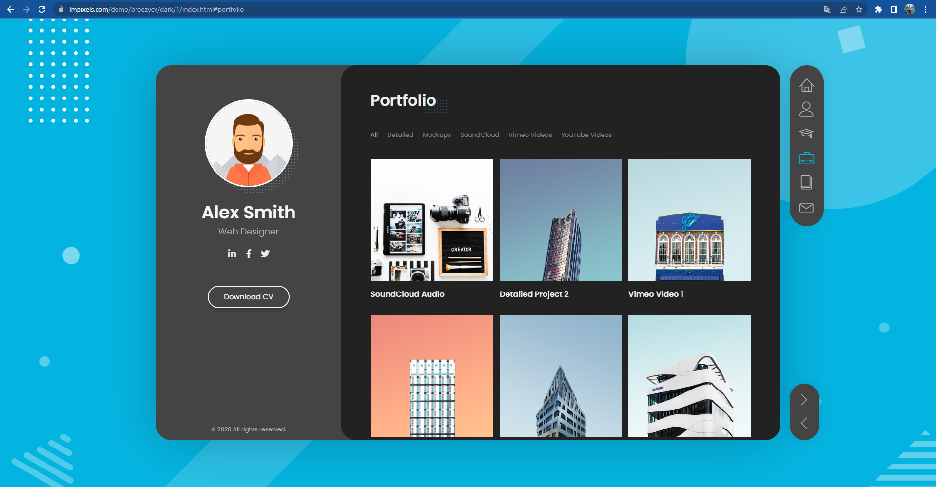Bookmark this page with the star
The width and height of the screenshot is (936, 487).
859,9
